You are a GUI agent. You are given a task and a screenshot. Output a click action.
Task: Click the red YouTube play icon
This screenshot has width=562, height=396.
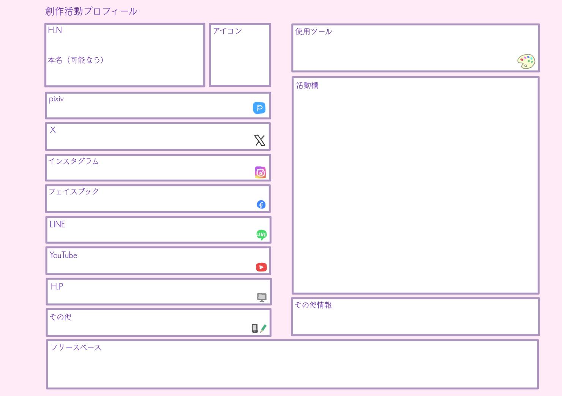click(x=261, y=267)
